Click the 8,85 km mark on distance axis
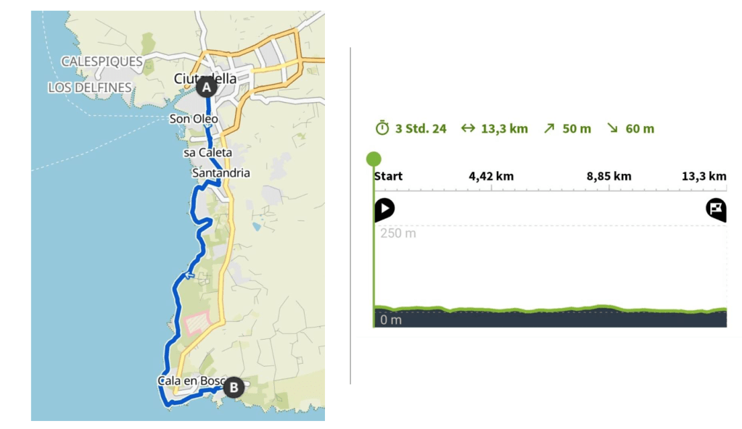 pos(609,176)
